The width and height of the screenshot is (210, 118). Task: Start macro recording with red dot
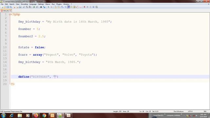click(x=84, y=7)
